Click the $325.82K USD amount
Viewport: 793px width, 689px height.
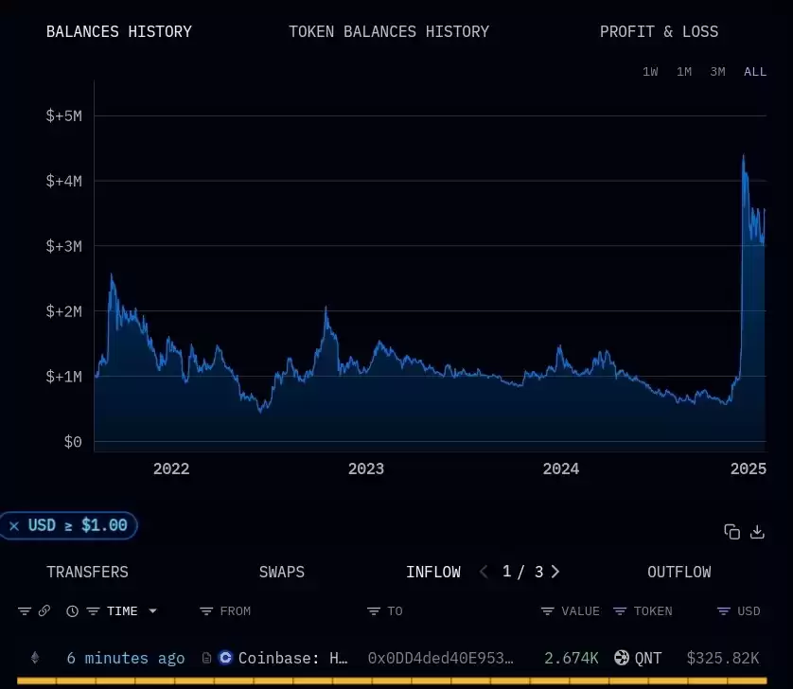click(723, 658)
